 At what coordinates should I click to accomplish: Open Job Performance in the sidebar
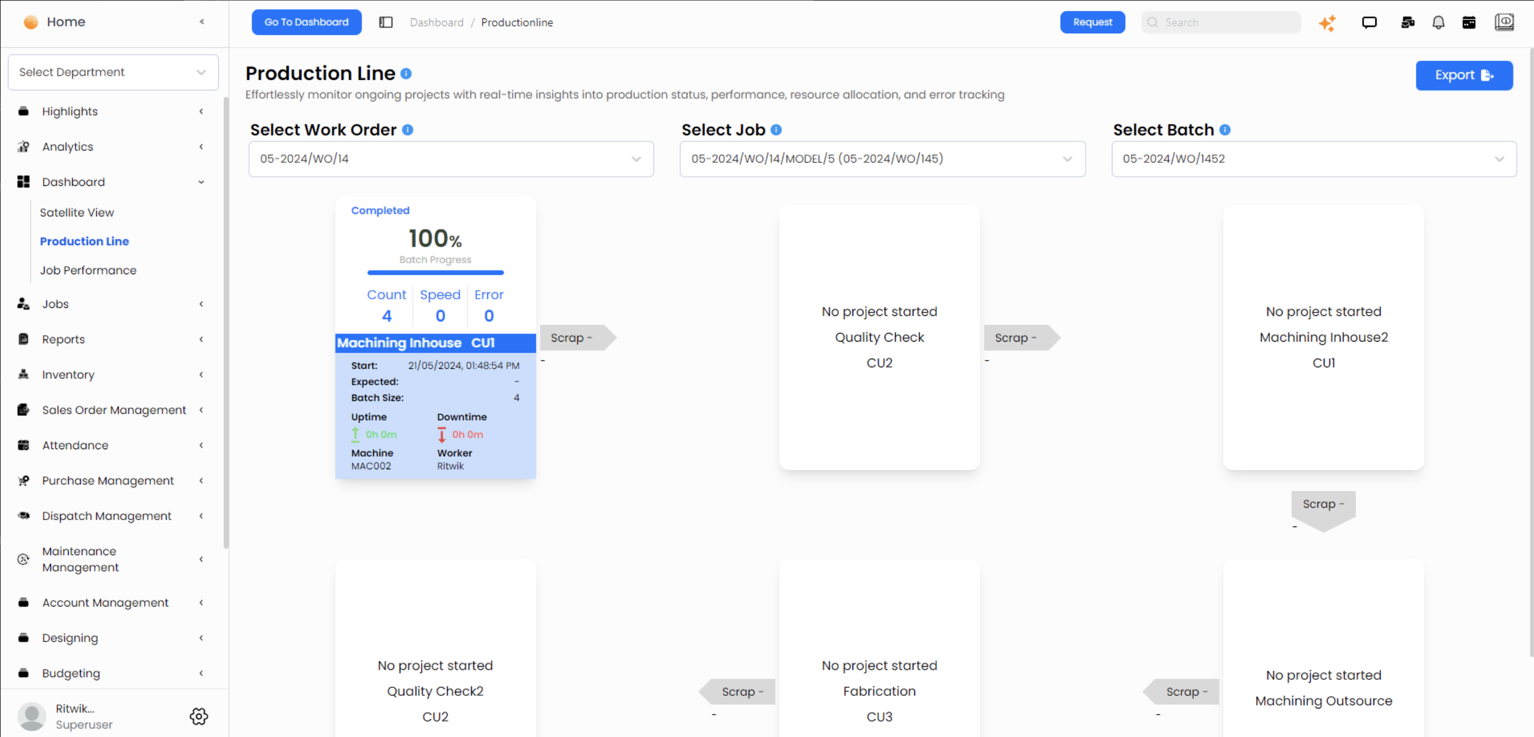click(88, 270)
